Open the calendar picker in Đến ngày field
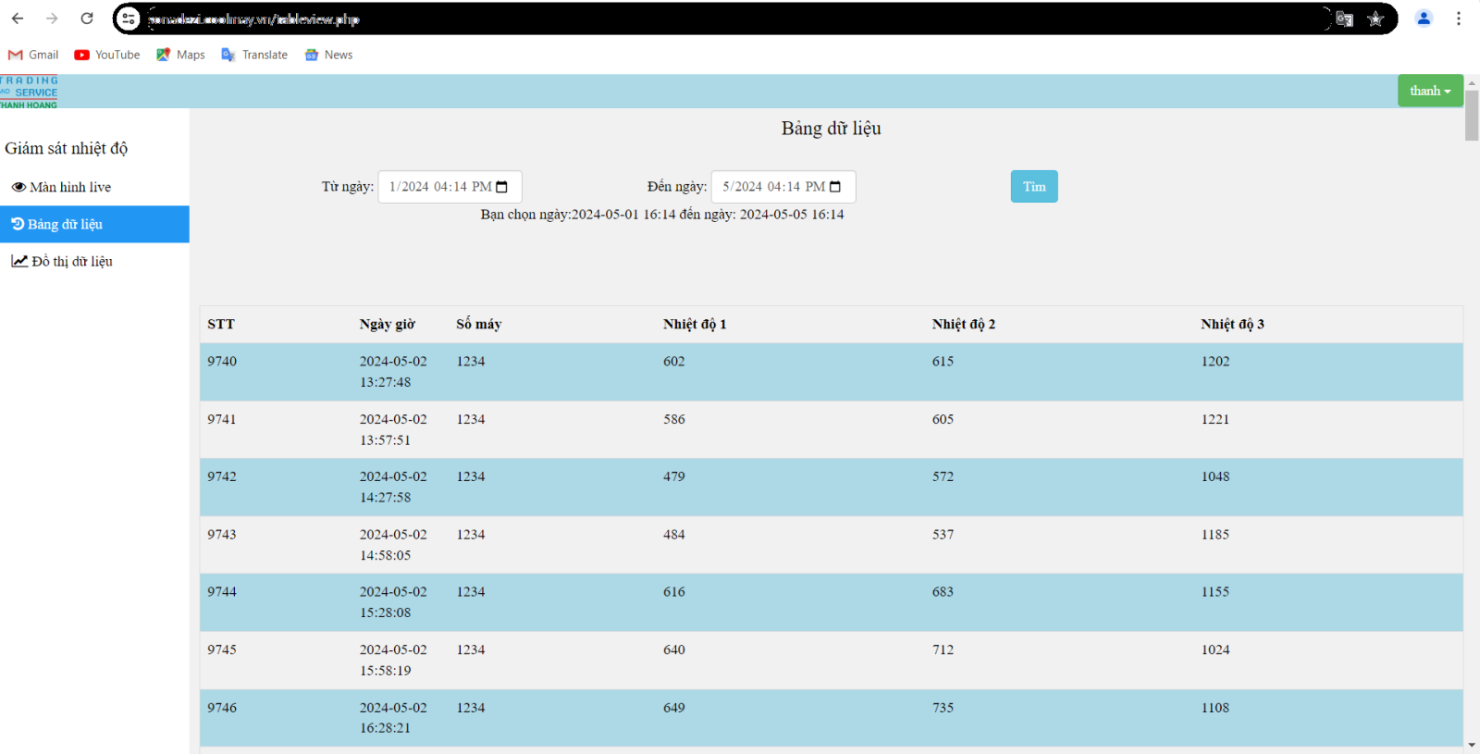The width and height of the screenshot is (1480, 754). click(835, 187)
